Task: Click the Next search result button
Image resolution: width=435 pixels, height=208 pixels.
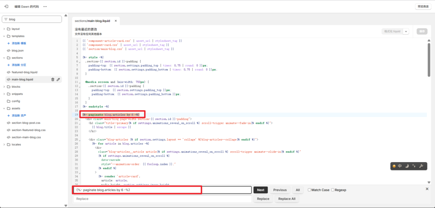Action: pos(260,190)
